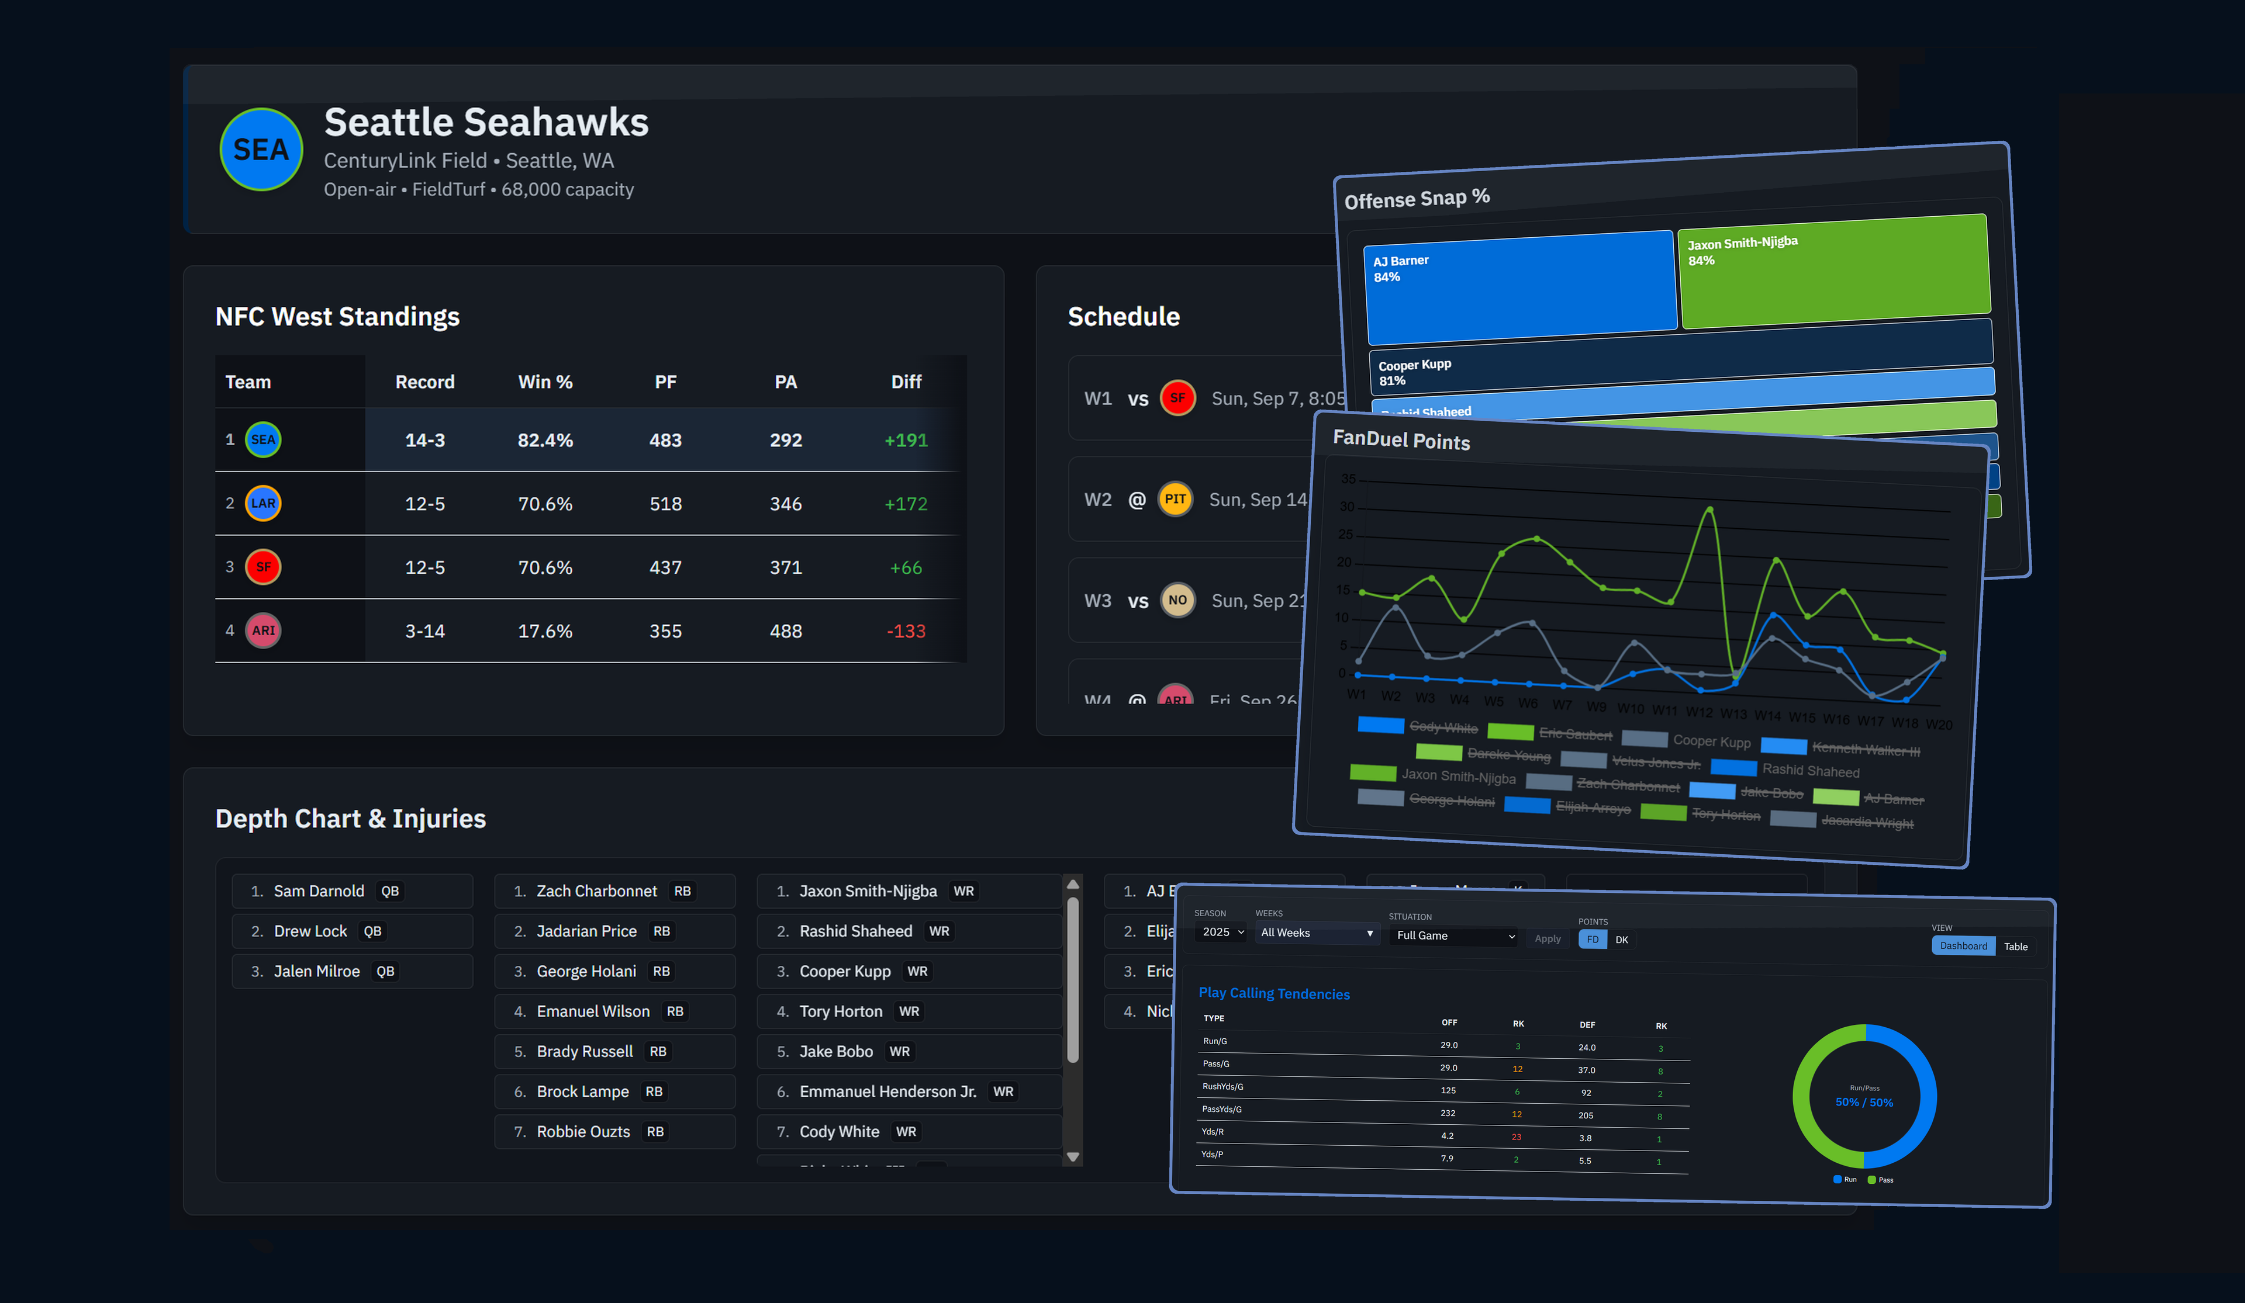Select Sam Darnold QB in depth chart

352,890
